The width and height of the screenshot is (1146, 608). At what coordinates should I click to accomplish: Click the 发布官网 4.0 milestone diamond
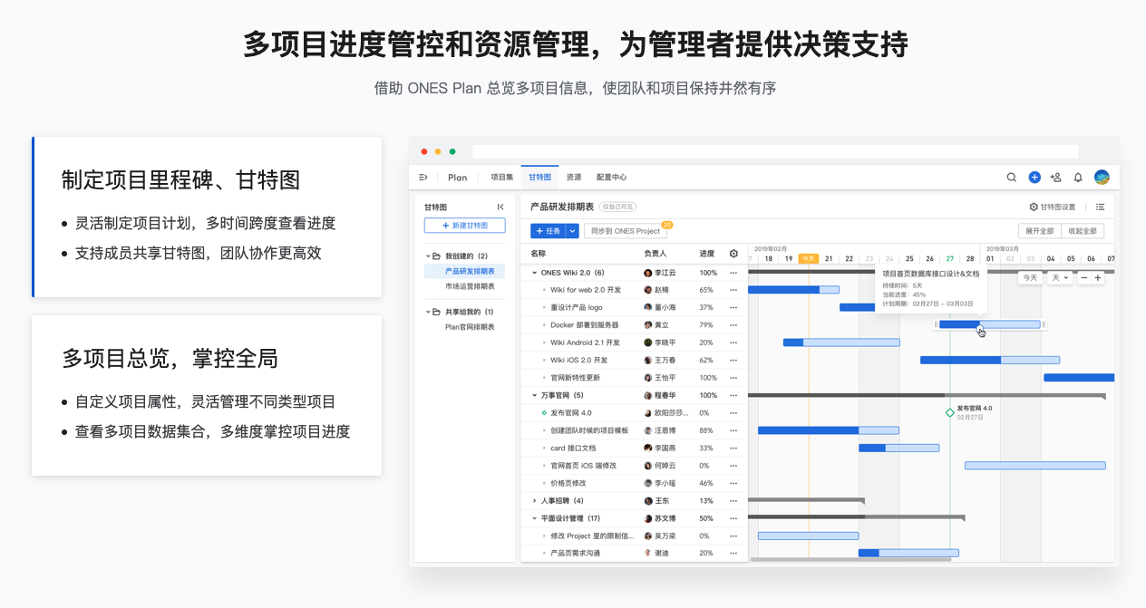950,412
